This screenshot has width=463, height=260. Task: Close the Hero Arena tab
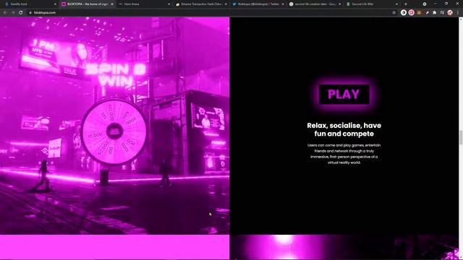coord(169,4)
